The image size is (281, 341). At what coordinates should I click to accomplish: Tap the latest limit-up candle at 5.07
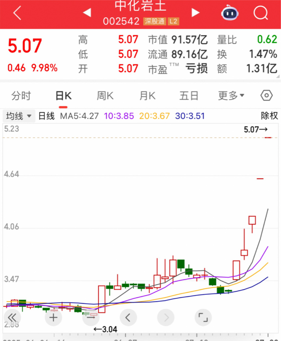click(268, 138)
